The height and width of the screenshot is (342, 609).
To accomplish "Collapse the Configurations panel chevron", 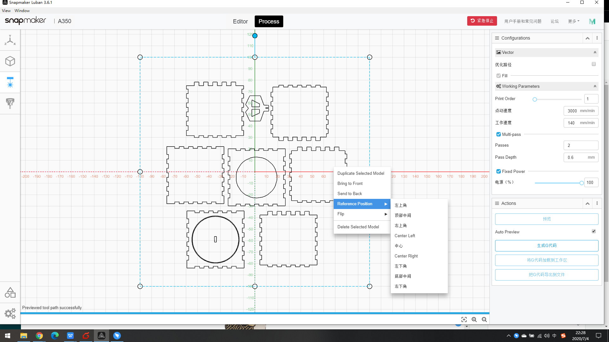I will pos(587,38).
